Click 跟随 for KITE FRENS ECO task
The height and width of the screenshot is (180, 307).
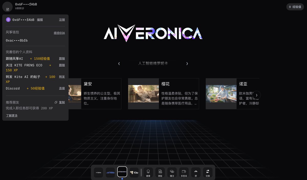62,65
